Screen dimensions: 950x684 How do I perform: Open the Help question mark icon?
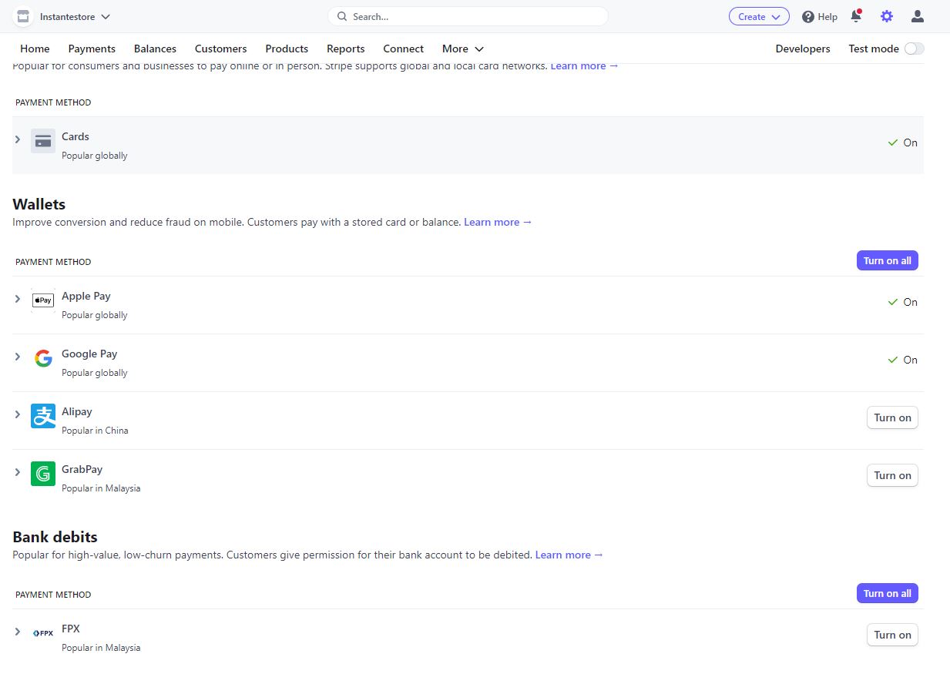(x=807, y=17)
